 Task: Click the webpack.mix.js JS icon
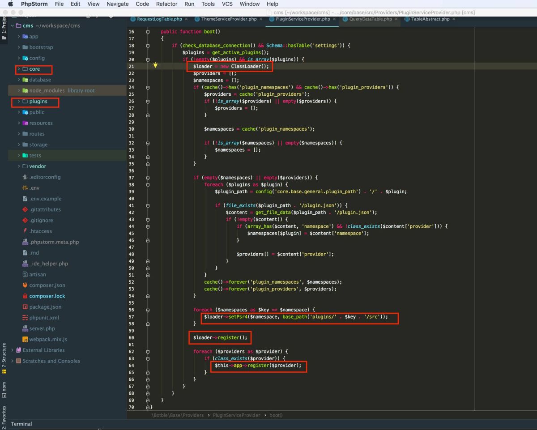point(25,340)
